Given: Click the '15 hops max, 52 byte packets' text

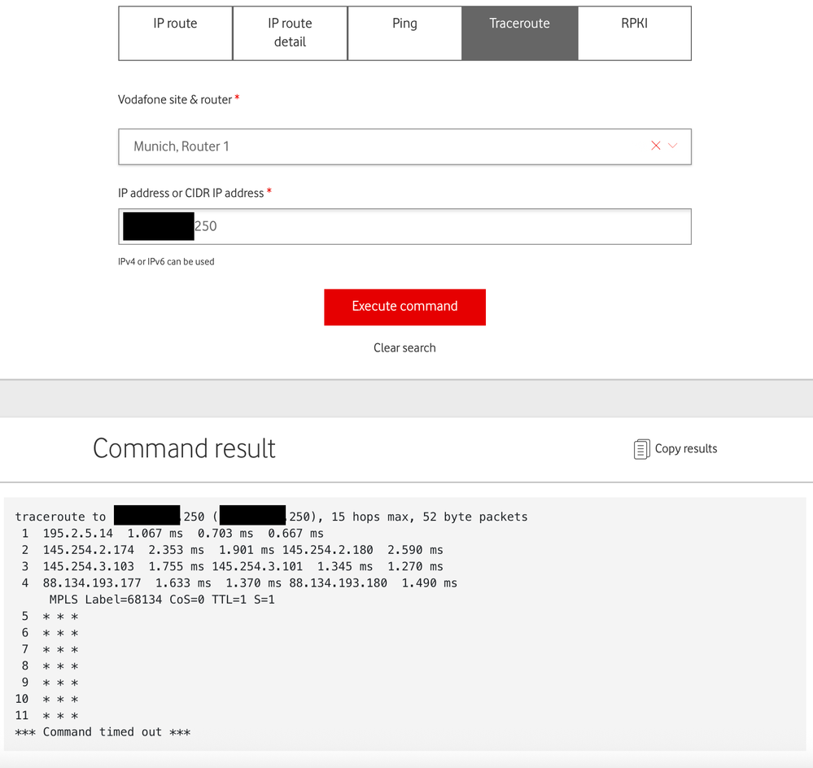Looking at the screenshot, I should [430, 517].
